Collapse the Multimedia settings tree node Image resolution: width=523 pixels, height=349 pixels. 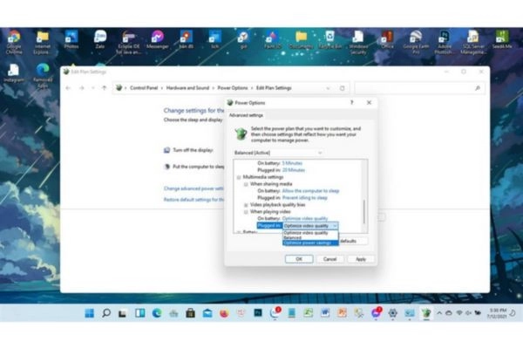(x=239, y=177)
